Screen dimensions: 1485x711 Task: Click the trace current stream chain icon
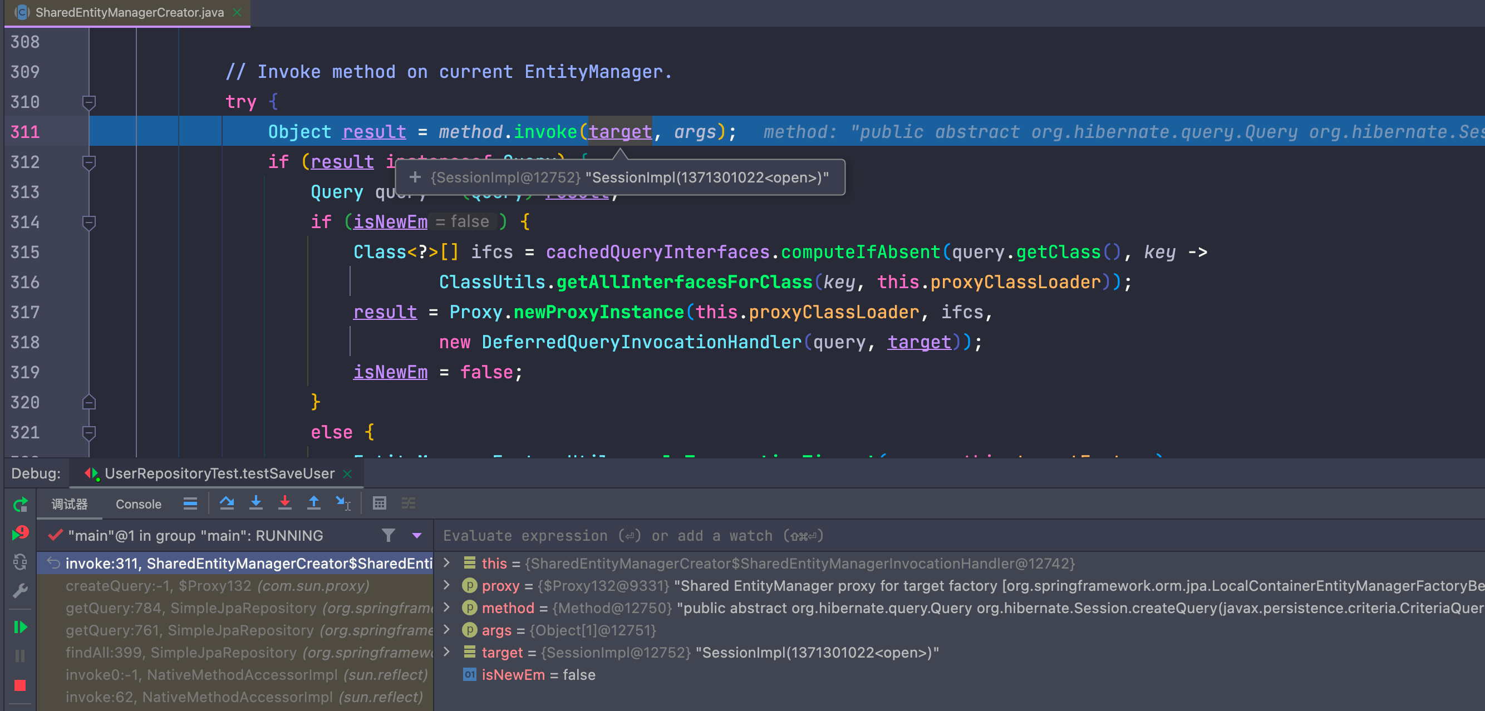pyautogui.click(x=409, y=503)
